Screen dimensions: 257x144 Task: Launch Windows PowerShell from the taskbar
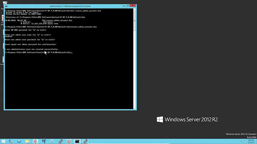[19, 141]
